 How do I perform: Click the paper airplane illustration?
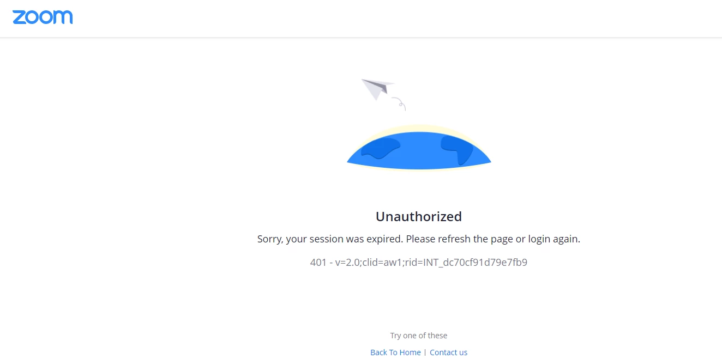coord(377,89)
